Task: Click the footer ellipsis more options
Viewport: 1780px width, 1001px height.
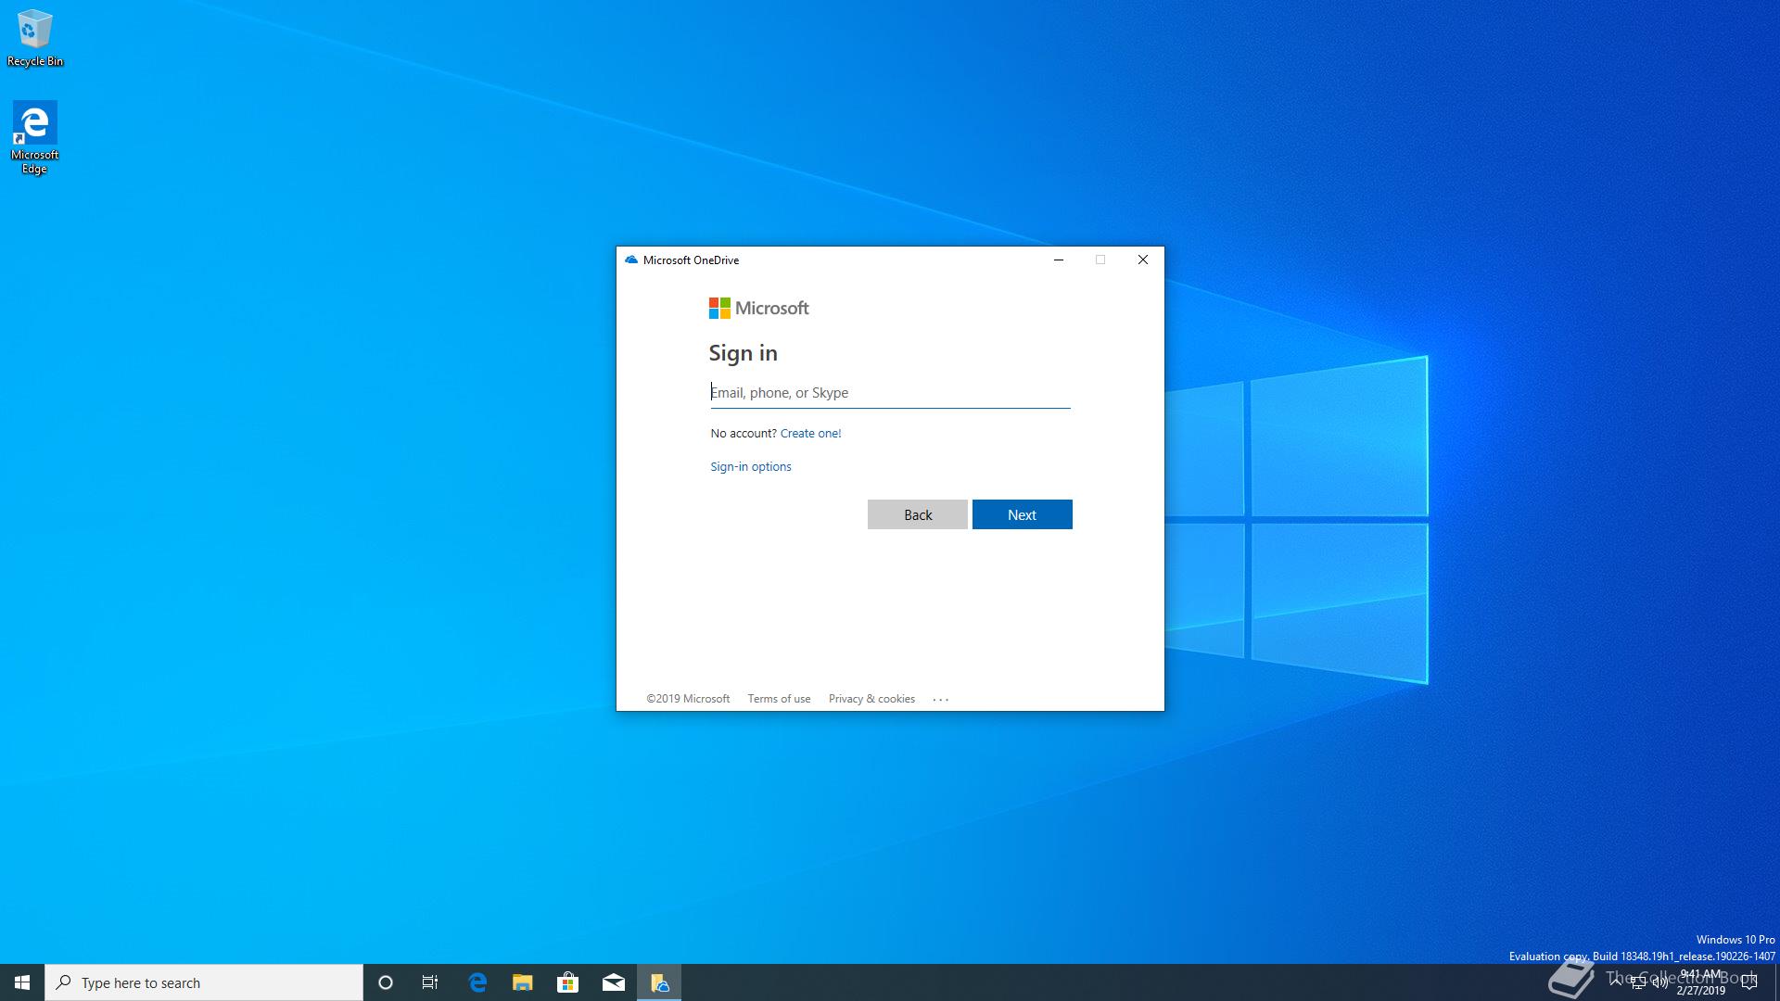Action: point(941,700)
